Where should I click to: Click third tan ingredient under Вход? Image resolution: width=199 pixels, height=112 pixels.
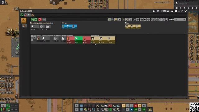(x=138, y=26)
